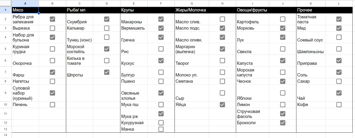The height and width of the screenshot is (138, 355).
Task: Uncheck the Скумбрия checkbox
Action: click(107, 19)
